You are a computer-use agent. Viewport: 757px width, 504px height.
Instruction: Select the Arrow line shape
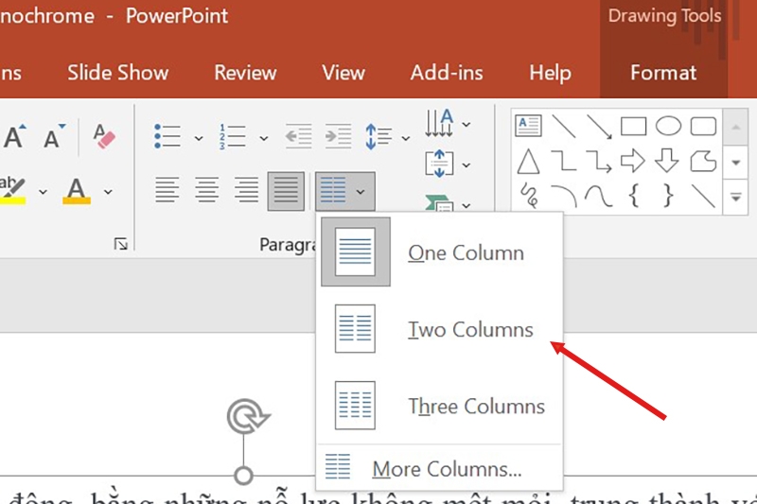(x=599, y=127)
